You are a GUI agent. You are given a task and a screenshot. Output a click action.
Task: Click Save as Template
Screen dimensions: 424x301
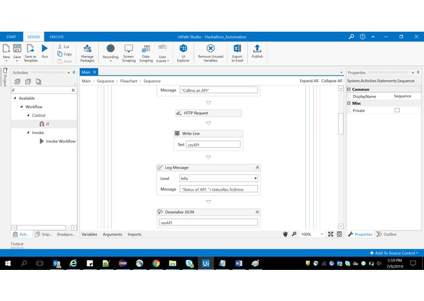(x=31, y=53)
